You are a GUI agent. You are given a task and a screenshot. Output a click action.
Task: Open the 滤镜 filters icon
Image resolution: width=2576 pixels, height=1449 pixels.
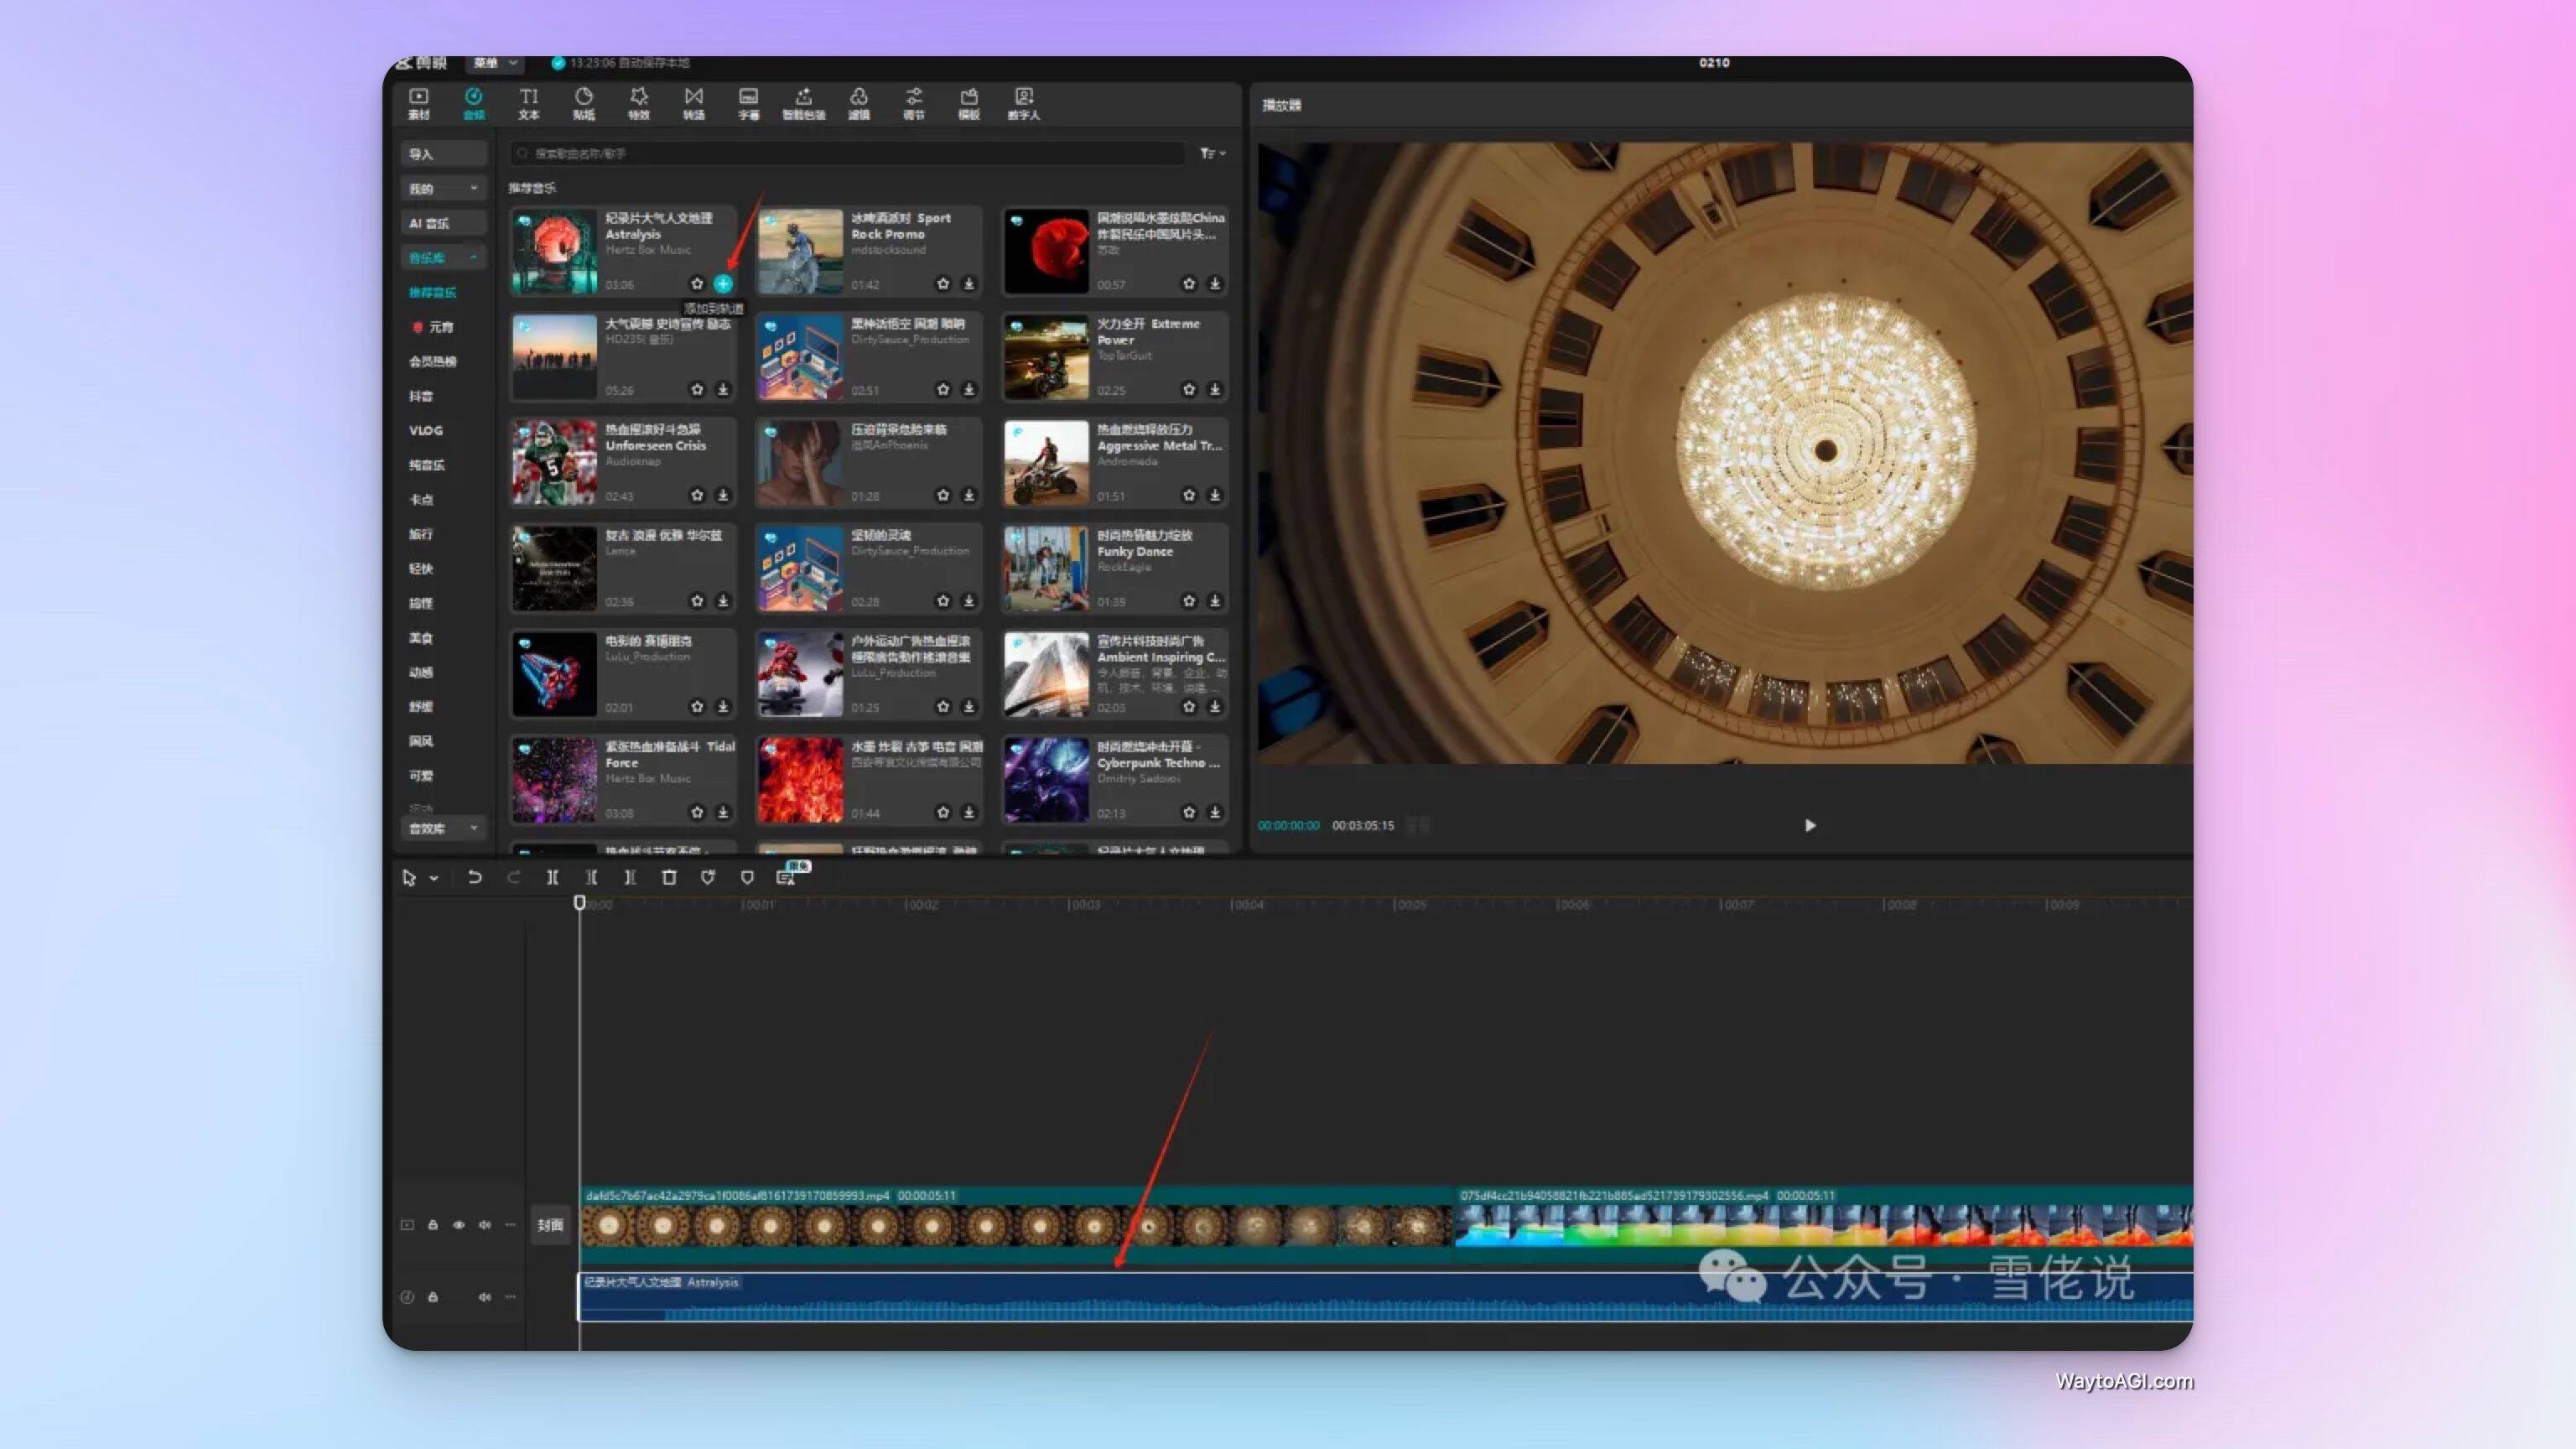(x=858, y=103)
